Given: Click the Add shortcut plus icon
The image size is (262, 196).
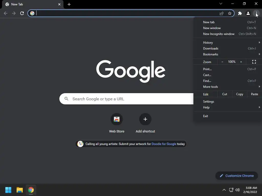Looking at the screenshot, I should tap(145, 119).
